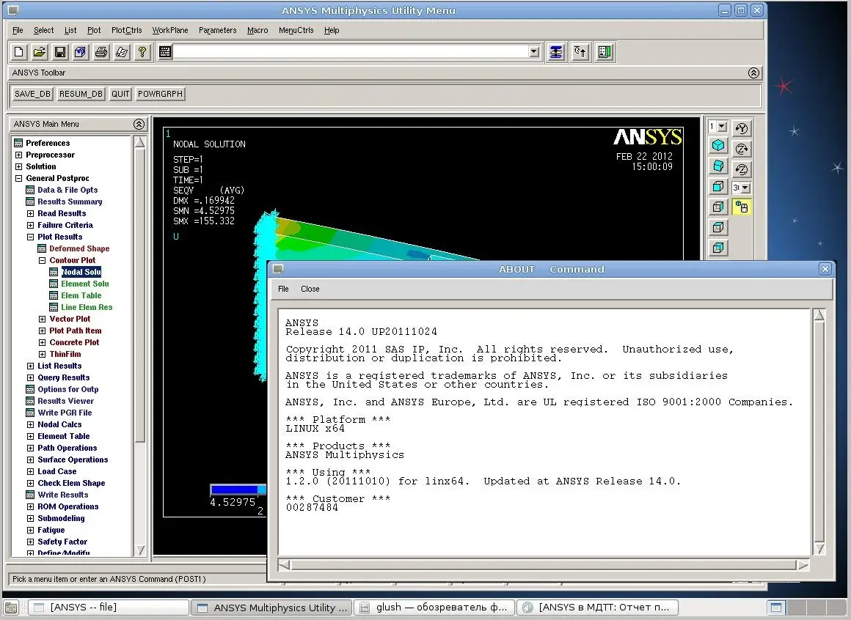This screenshot has width=851, height=620.
Task: Expand the Read Results node
Action: click(30, 213)
